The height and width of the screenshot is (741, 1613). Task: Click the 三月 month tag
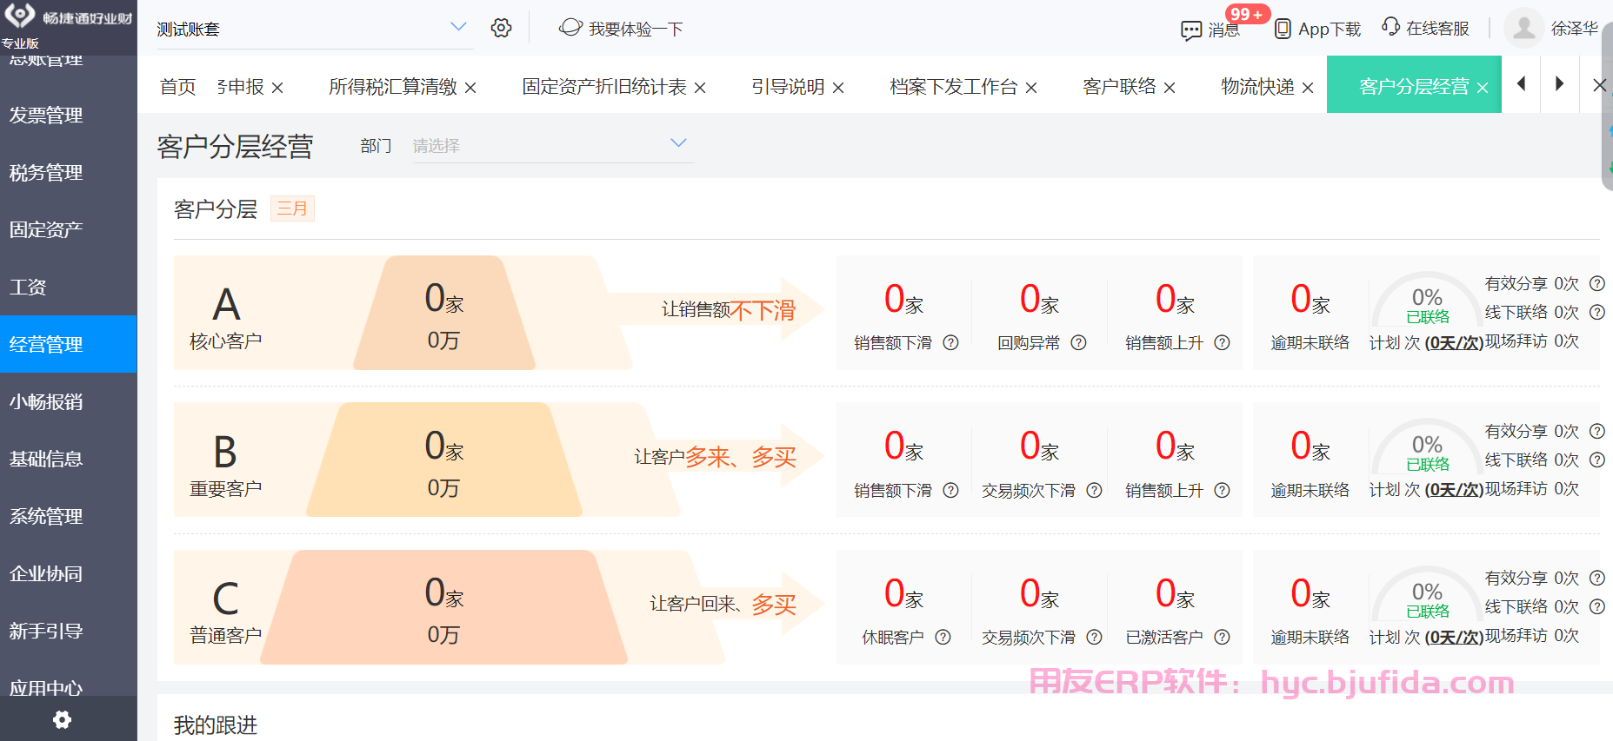pyautogui.click(x=292, y=208)
